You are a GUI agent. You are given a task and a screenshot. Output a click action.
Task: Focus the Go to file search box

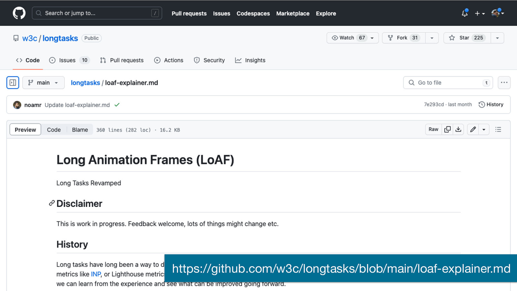coord(448,82)
